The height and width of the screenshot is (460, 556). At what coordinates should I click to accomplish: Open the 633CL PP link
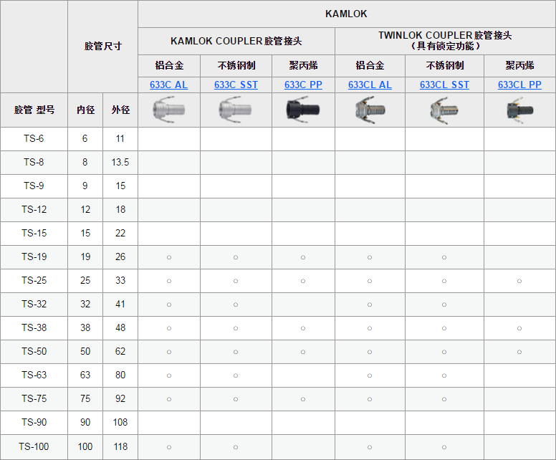pos(519,85)
